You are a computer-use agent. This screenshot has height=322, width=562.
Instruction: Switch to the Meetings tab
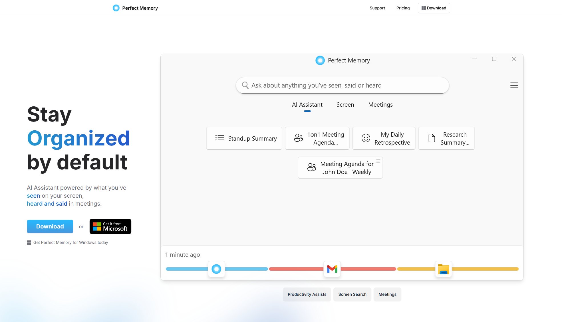(x=380, y=105)
